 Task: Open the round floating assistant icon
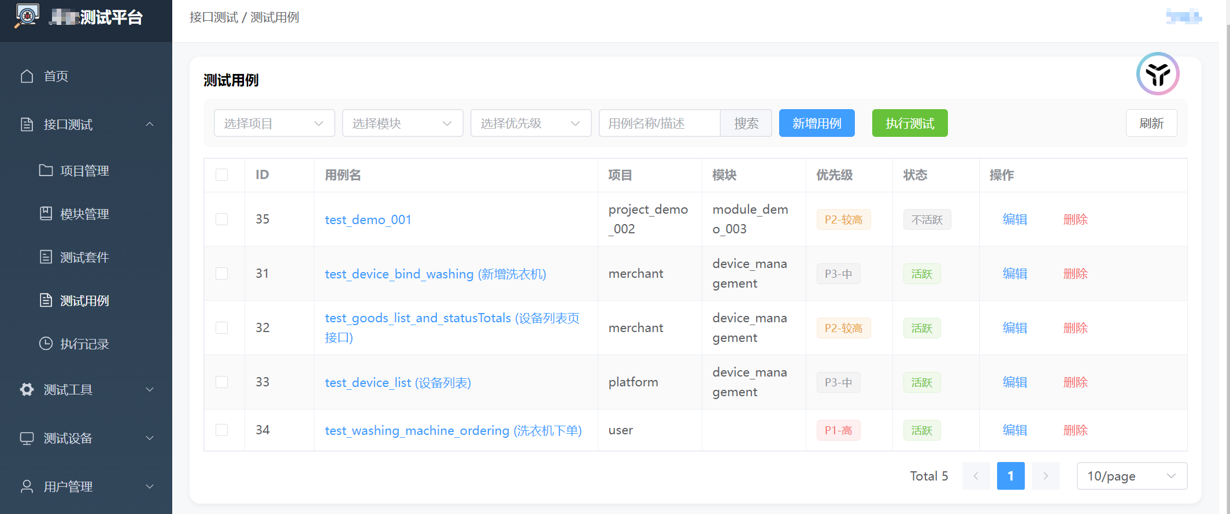pos(1158,74)
